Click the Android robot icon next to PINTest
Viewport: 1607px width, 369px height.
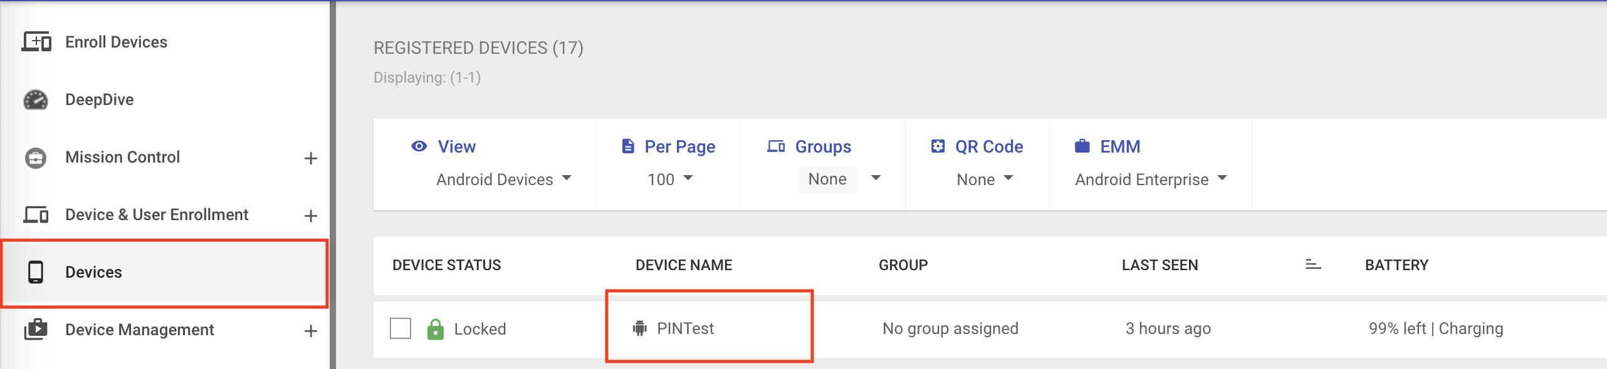pos(640,328)
